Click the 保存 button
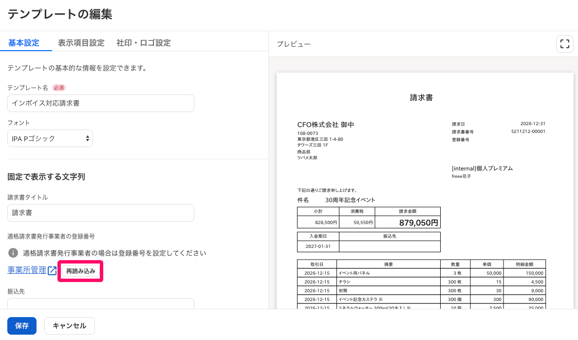578x340 pixels. [x=22, y=326]
